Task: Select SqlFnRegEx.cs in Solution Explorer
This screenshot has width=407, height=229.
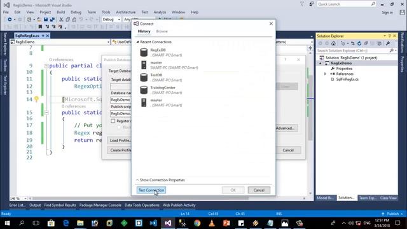Action: pyautogui.click(x=347, y=79)
